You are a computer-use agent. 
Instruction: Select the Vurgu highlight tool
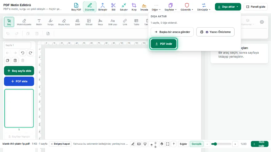(x=51, y=22)
